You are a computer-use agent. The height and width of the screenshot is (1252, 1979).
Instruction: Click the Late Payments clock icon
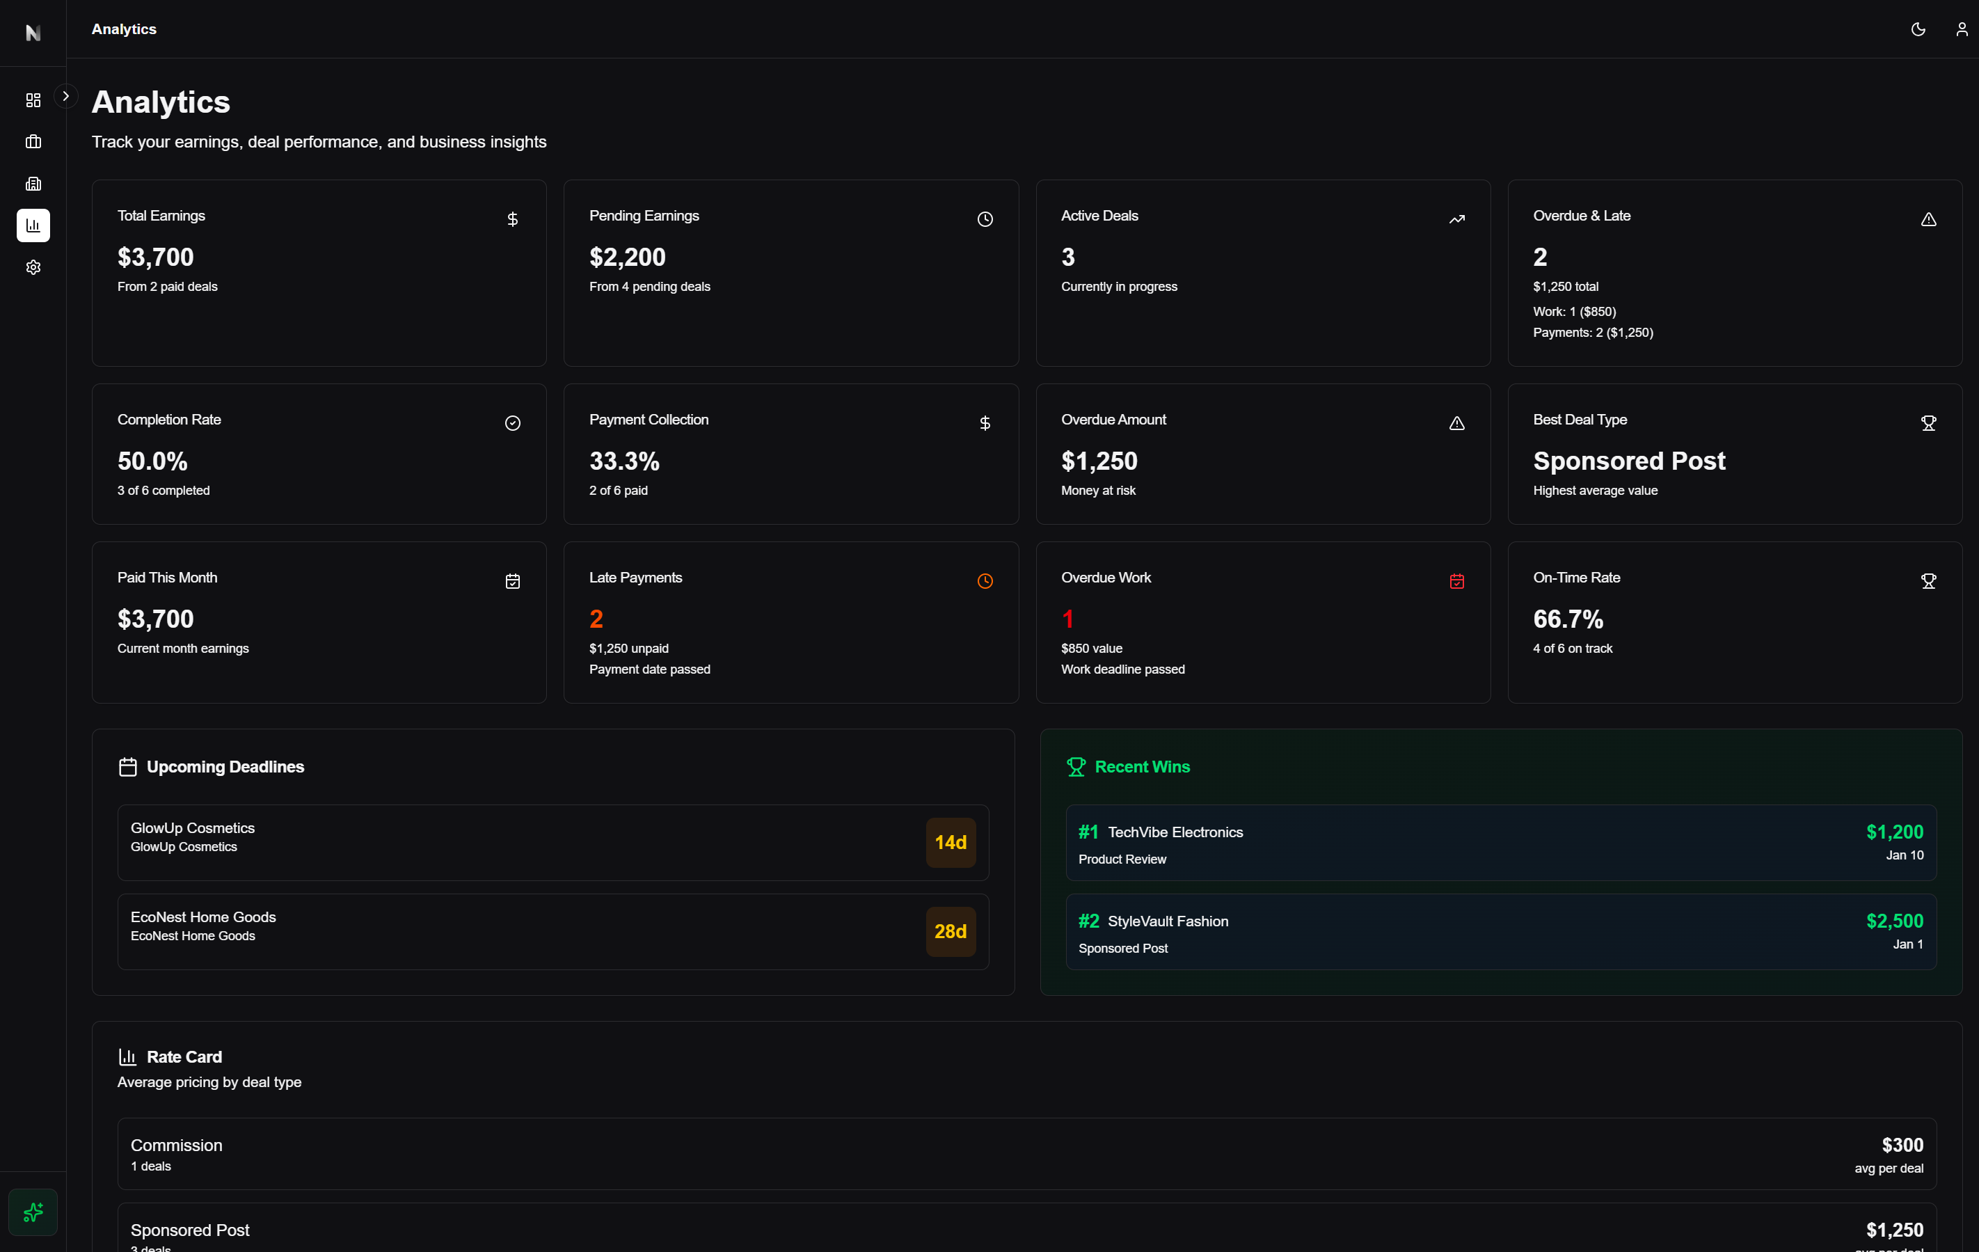tap(985, 581)
